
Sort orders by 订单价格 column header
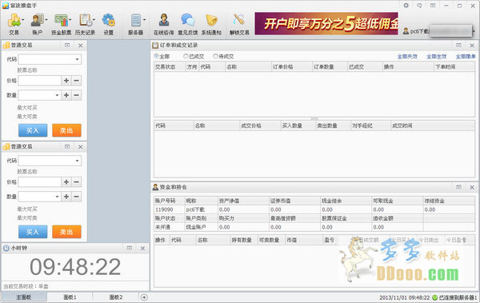pos(291,66)
